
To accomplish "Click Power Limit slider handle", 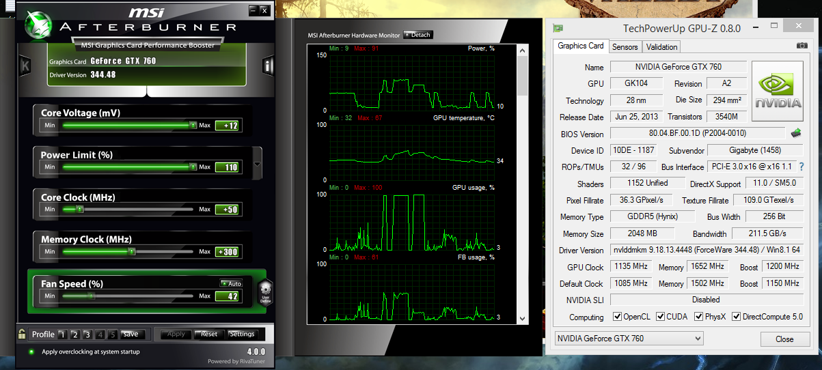I will pyautogui.click(x=193, y=167).
